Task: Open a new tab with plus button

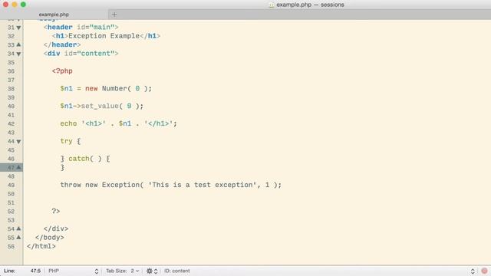Action: tap(114, 15)
